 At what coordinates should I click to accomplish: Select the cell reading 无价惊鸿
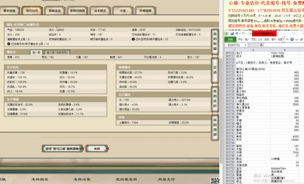click(x=285, y=171)
